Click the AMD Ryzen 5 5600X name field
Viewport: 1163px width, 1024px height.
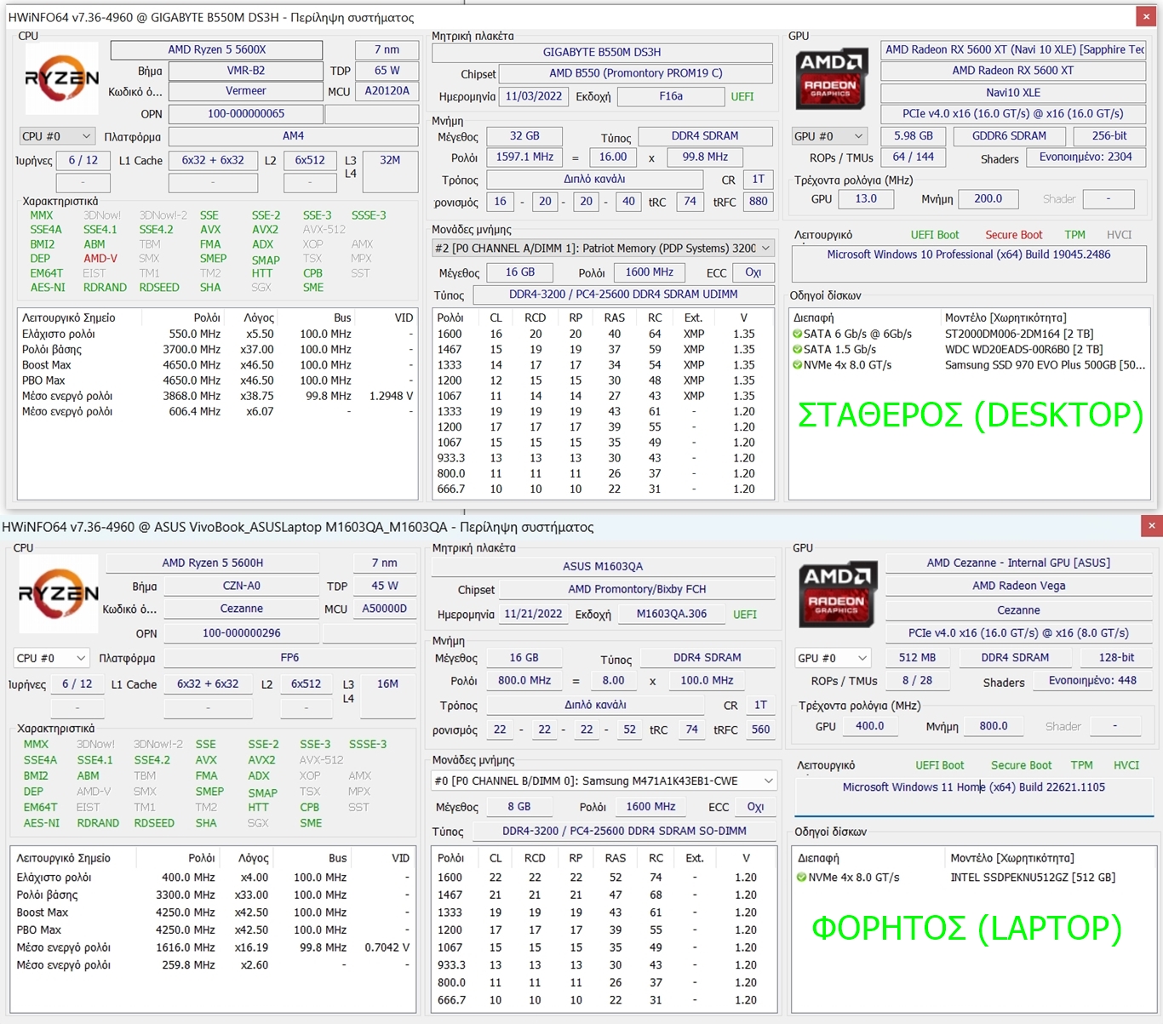216,50
